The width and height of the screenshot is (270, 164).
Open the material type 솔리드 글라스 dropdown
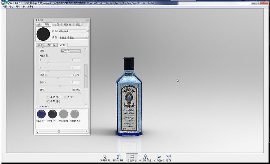[73, 37]
